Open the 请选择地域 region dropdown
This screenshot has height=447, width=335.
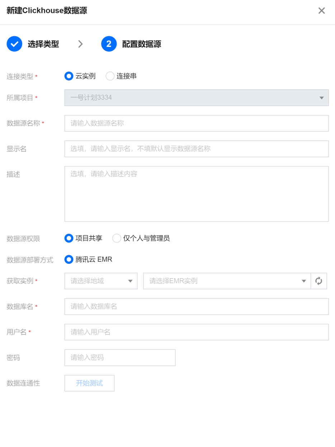(x=101, y=281)
